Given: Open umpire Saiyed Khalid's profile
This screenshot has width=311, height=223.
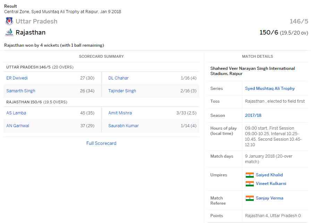Looking at the screenshot, I should coord(269,175).
